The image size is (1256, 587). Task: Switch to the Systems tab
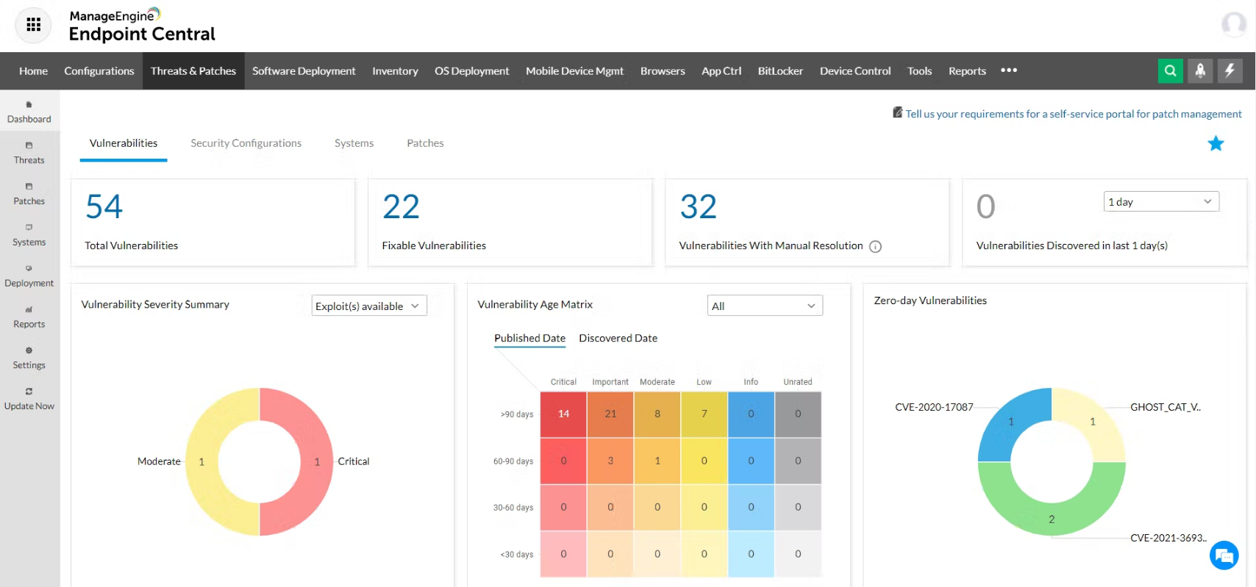(x=354, y=143)
